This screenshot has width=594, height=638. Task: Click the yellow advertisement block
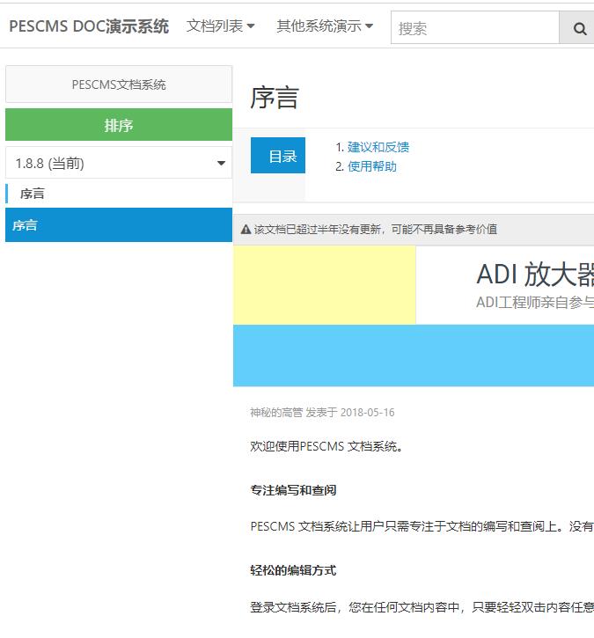point(324,285)
